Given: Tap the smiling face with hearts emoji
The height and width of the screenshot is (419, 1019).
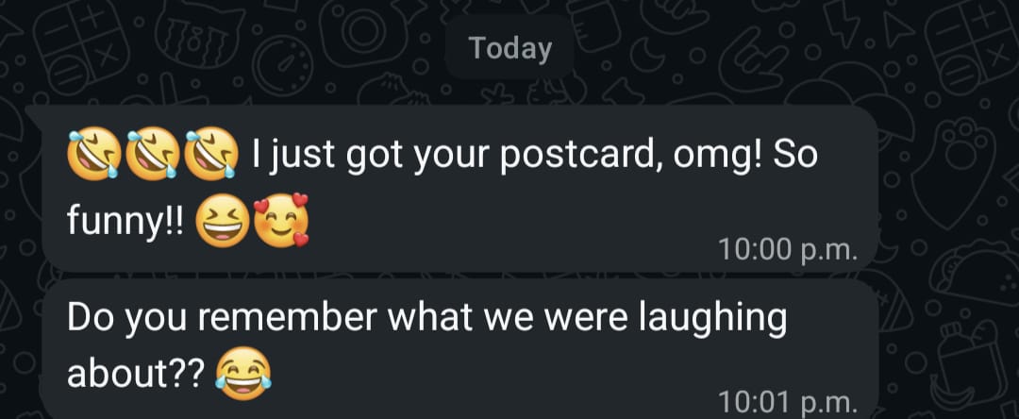Looking at the screenshot, I should 281,220.
